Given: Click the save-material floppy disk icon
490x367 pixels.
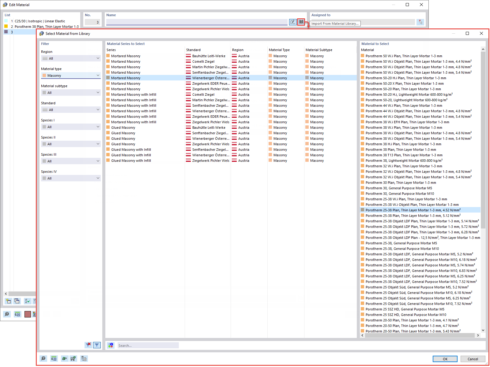Looking at the screenshot, I should click(x=73, y=358).
